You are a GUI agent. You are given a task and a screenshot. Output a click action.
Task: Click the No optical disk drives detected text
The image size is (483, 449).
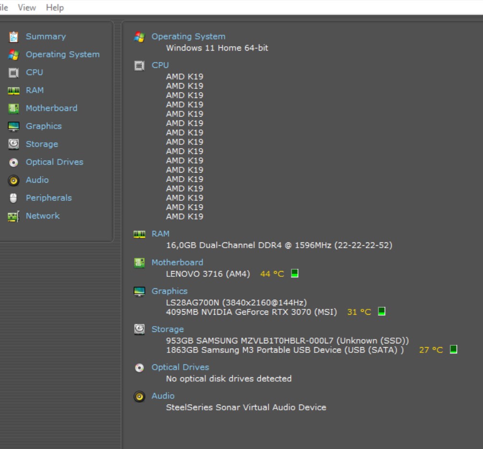coord(229,379)
